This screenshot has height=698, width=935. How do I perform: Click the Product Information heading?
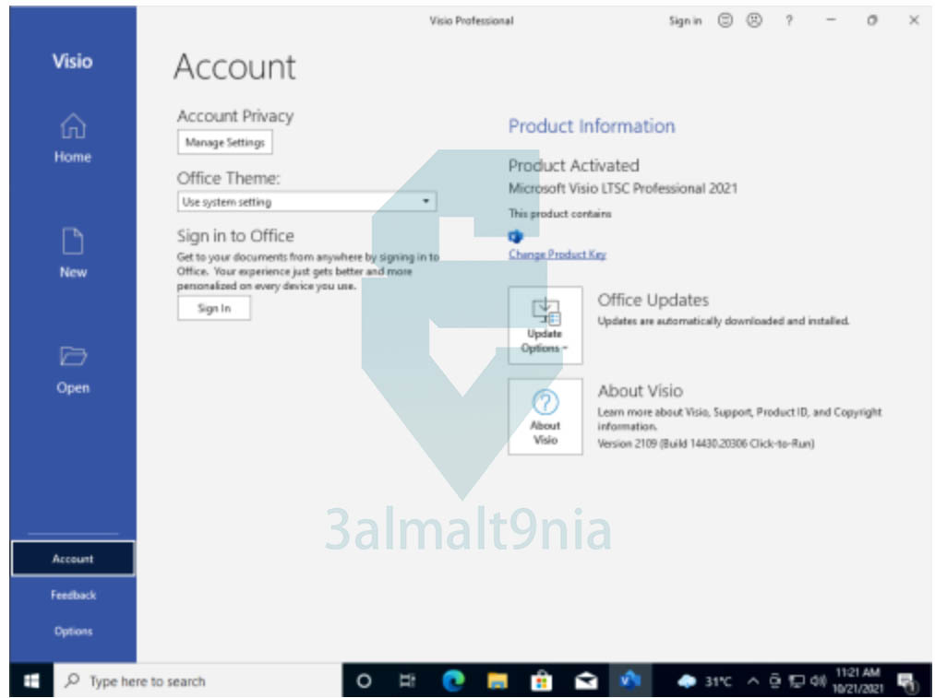pyautogui.click(x=592, y=126)
